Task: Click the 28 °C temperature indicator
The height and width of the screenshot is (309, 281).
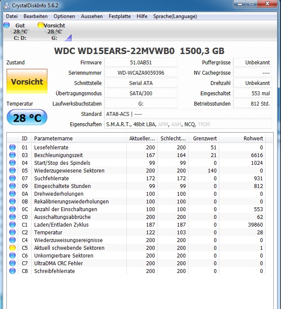Action: tap(27, 118)
